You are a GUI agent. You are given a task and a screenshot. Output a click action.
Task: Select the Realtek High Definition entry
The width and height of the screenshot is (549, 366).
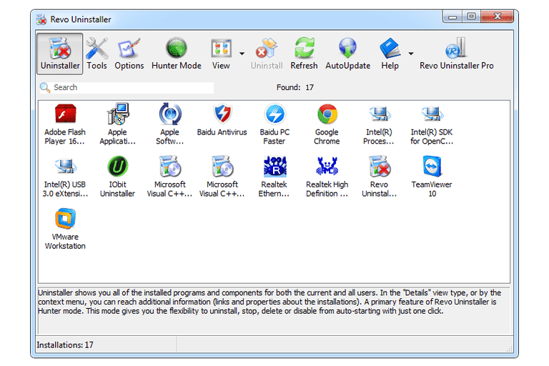[327, 177]
